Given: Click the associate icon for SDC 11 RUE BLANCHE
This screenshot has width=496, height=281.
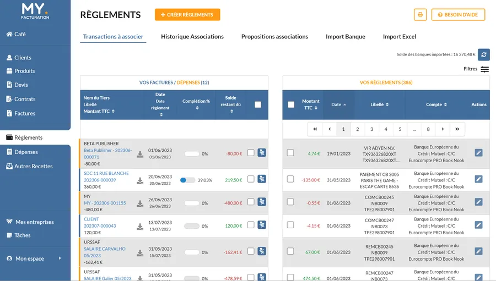Looking at the screenshot, I should (x=262, y=179).
